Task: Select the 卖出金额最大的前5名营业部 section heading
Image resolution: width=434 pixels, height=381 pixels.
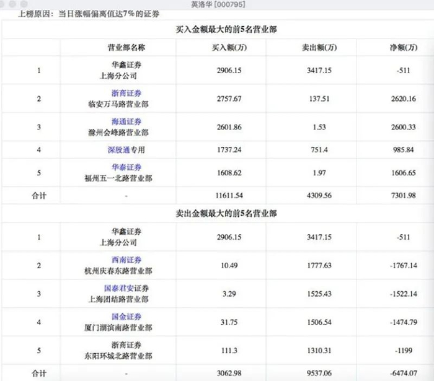Action: tap(226, 213)
